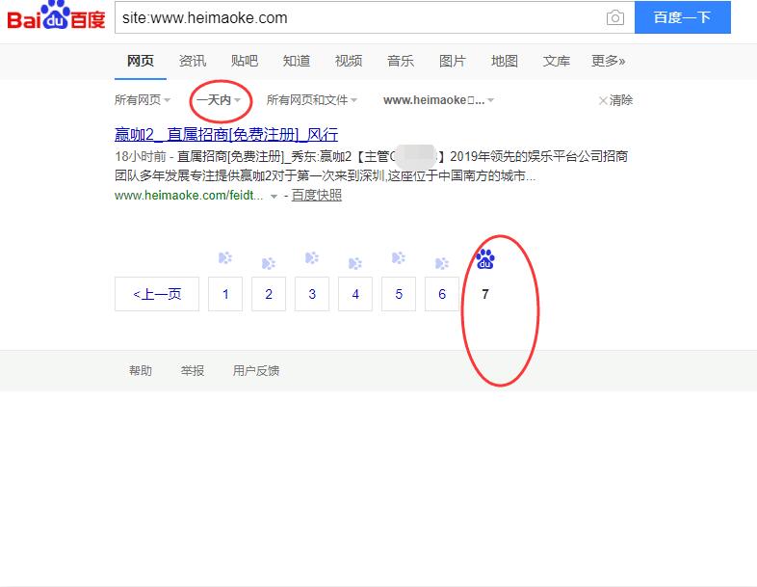Screen dimensions: 757x587
Task: Open camera image search icon
Action: click(x=615, y=18)
